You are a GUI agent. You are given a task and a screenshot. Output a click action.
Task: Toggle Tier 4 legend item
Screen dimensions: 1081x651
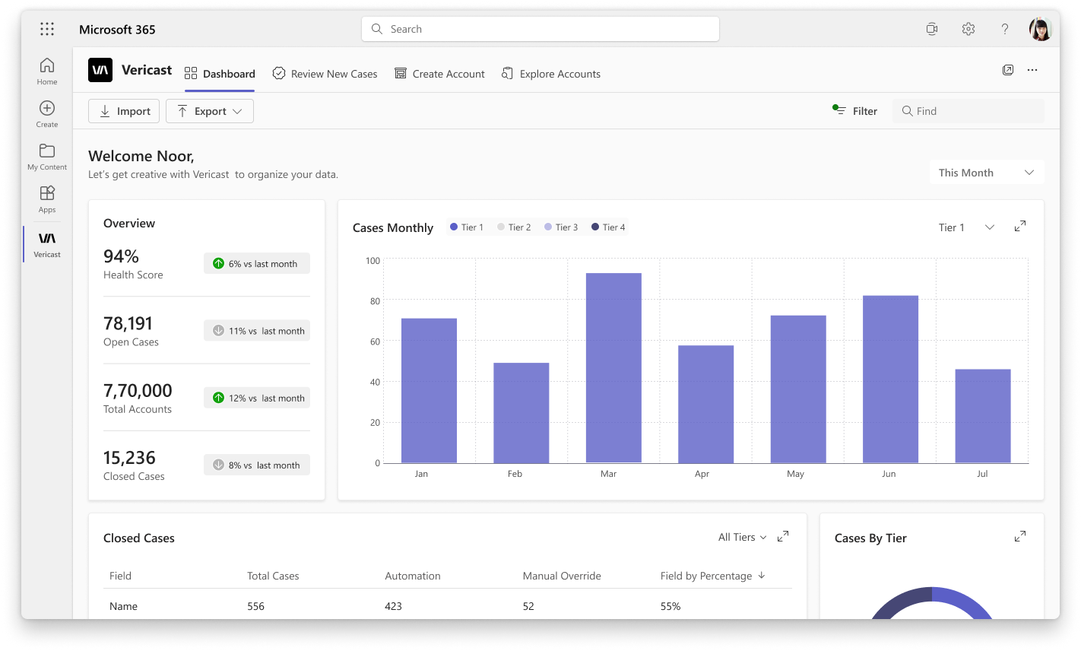(x=608, y=227)
